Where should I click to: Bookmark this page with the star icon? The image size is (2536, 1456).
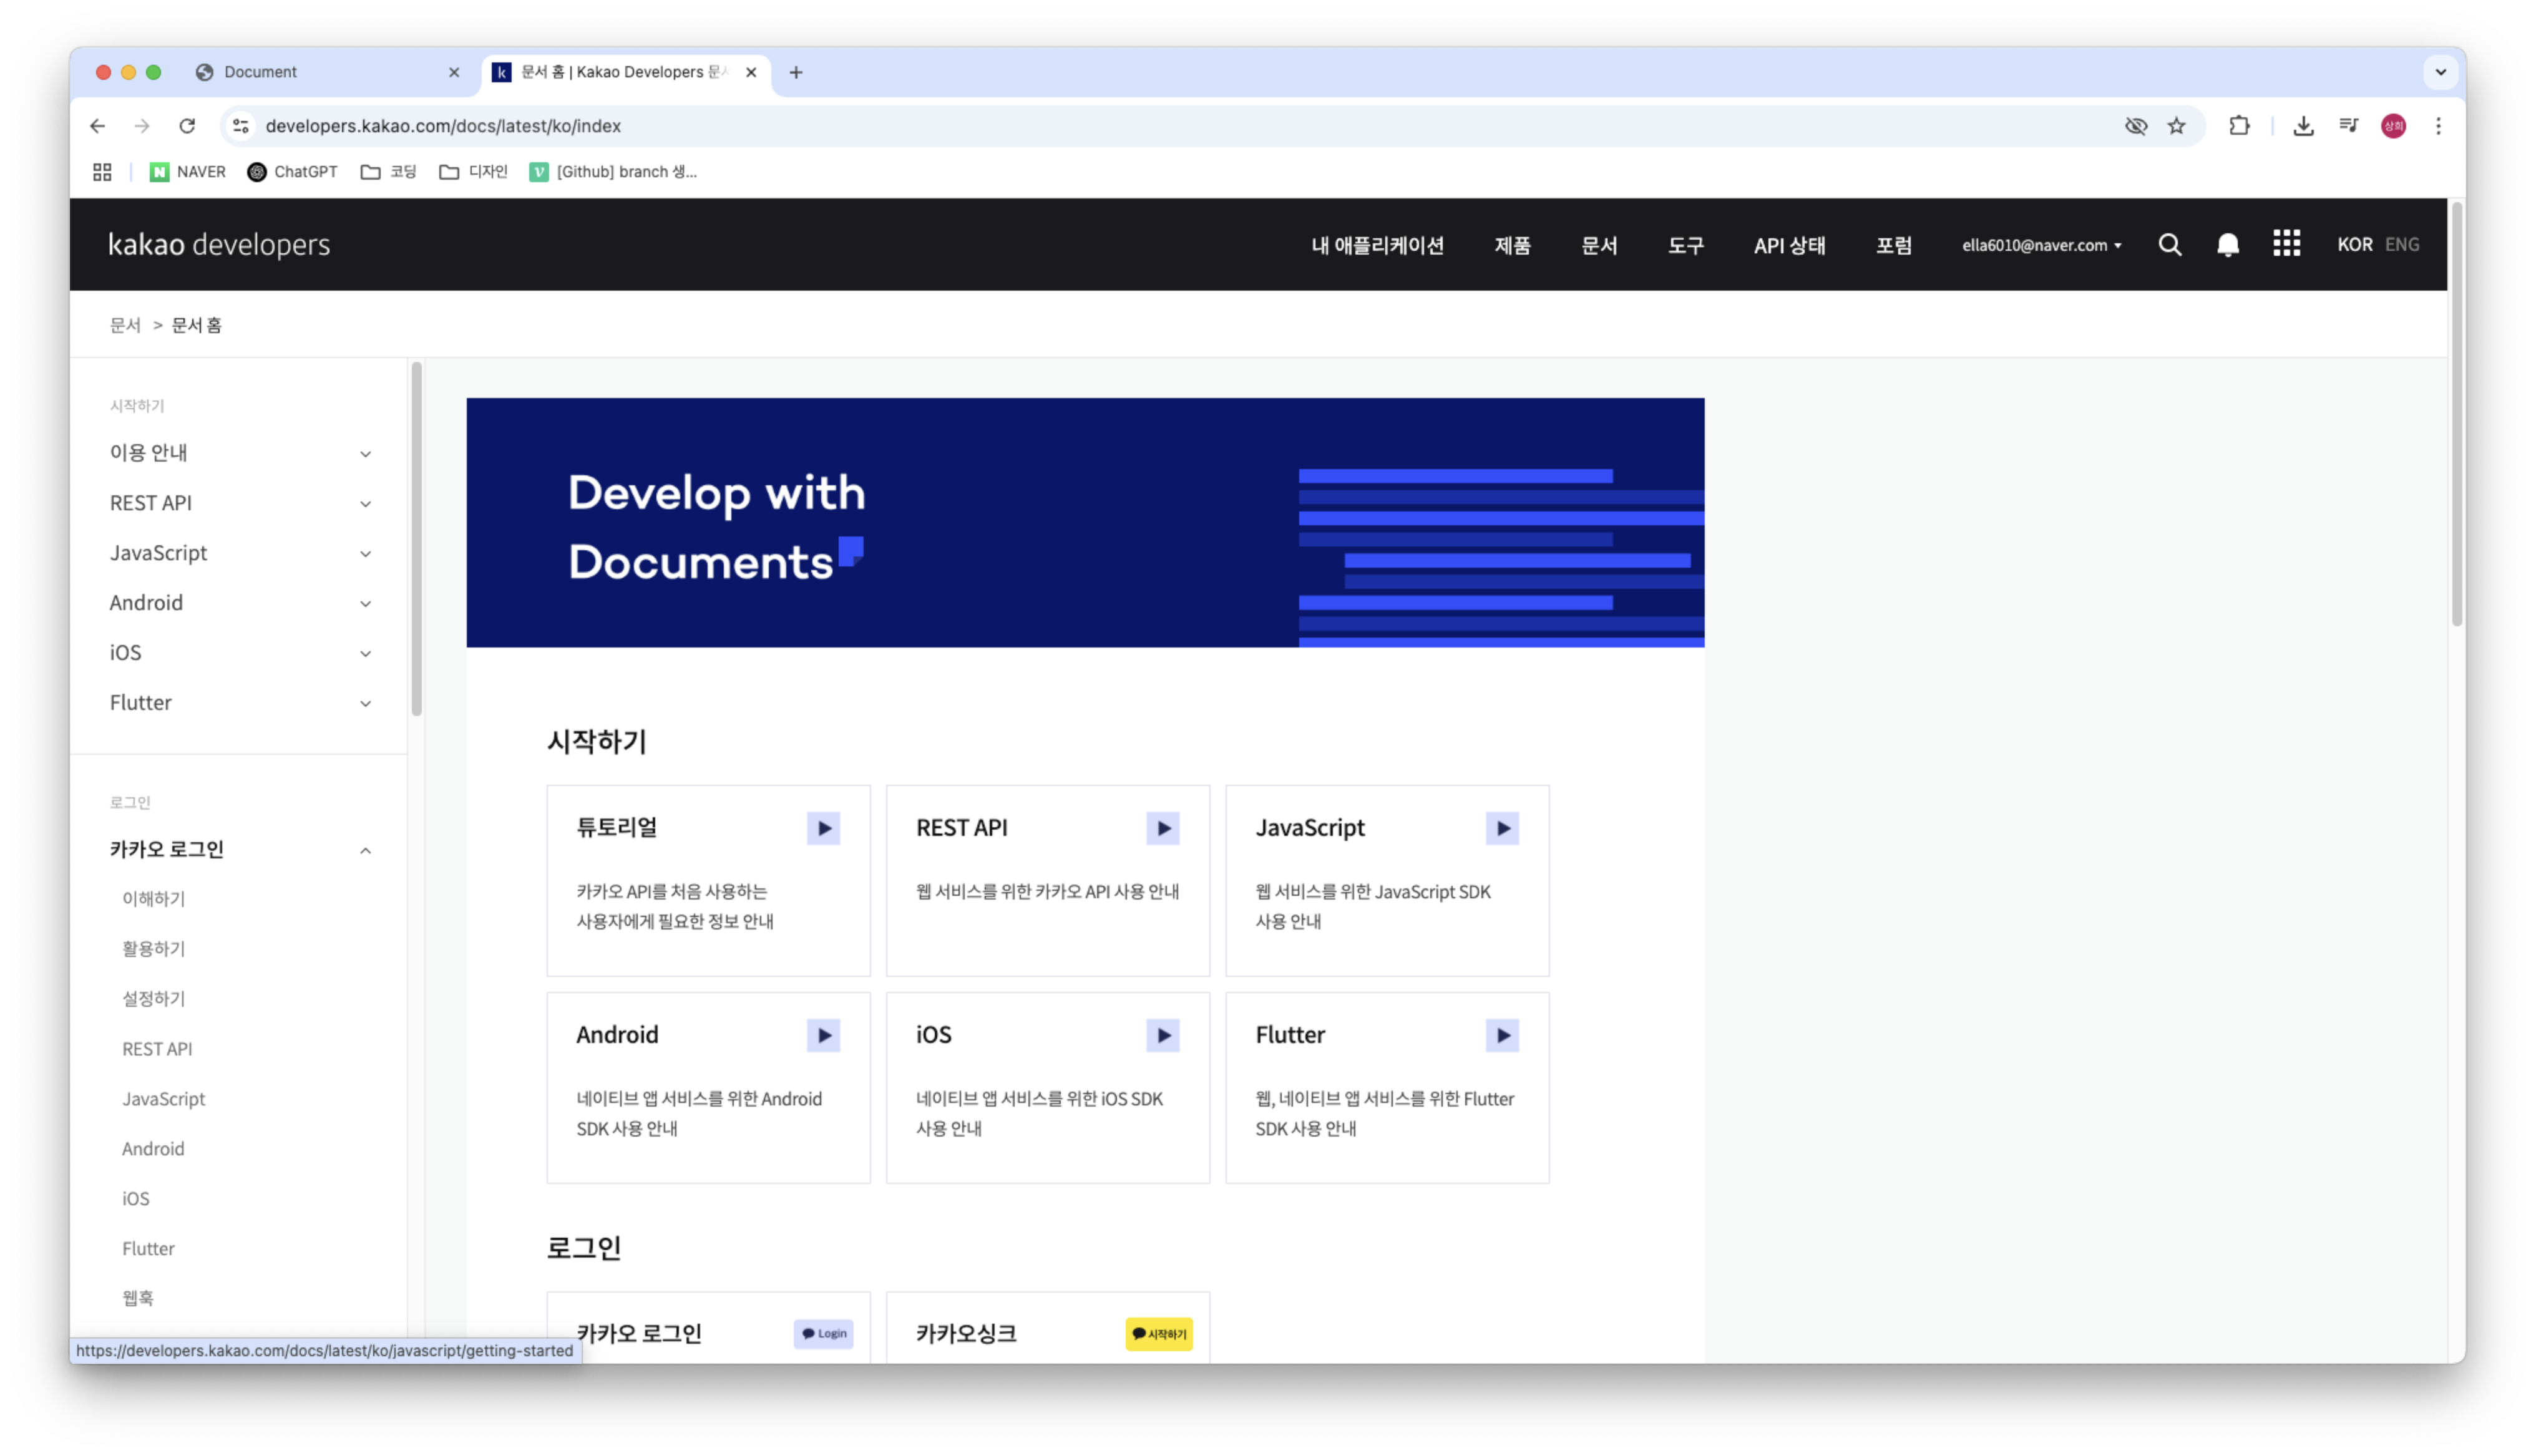coord(2177,126)
